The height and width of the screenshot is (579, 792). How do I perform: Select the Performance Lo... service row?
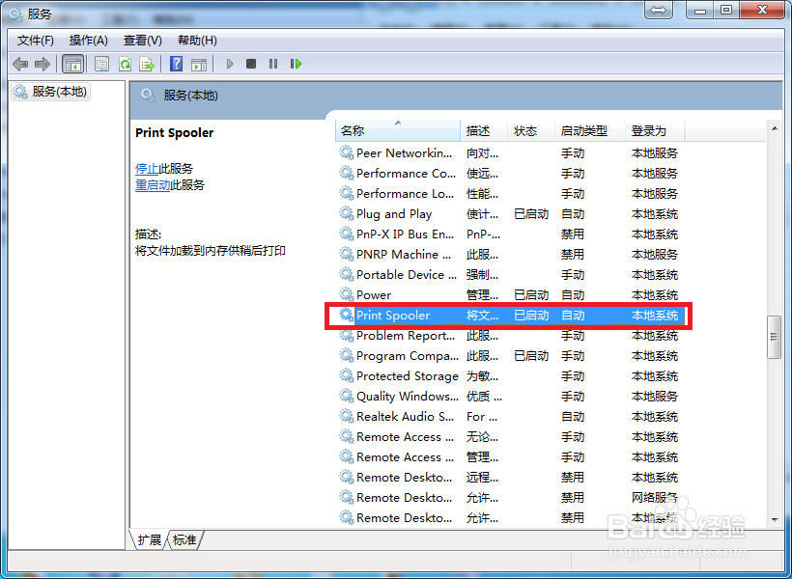pyautogui.click(x=512, y=193)
